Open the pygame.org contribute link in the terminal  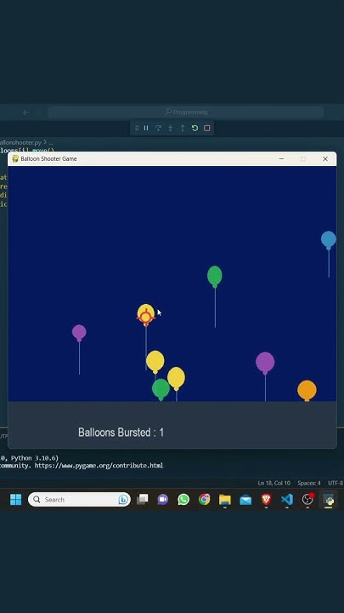[x=99, y=466]
